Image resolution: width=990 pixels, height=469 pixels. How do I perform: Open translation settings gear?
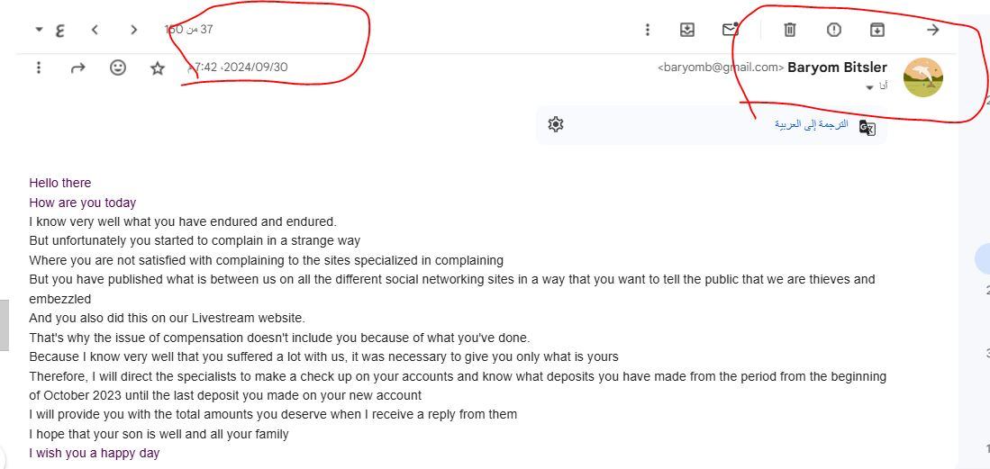[x=556, y=124]
